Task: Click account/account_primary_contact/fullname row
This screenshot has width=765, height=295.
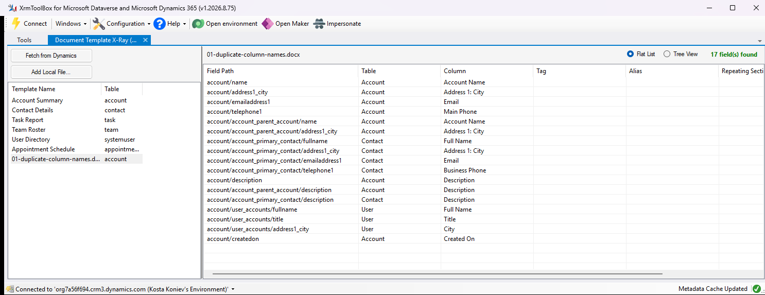Action: point(267,141)
